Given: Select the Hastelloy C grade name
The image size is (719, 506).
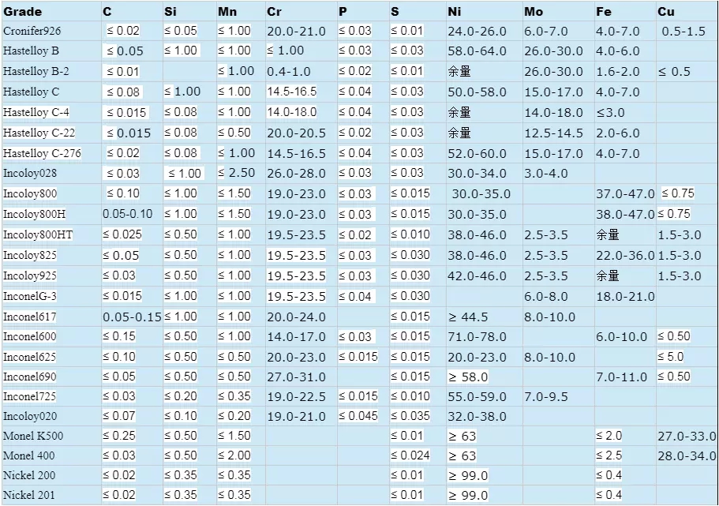Looking at the screenshot, I should (x=32, y=92).
